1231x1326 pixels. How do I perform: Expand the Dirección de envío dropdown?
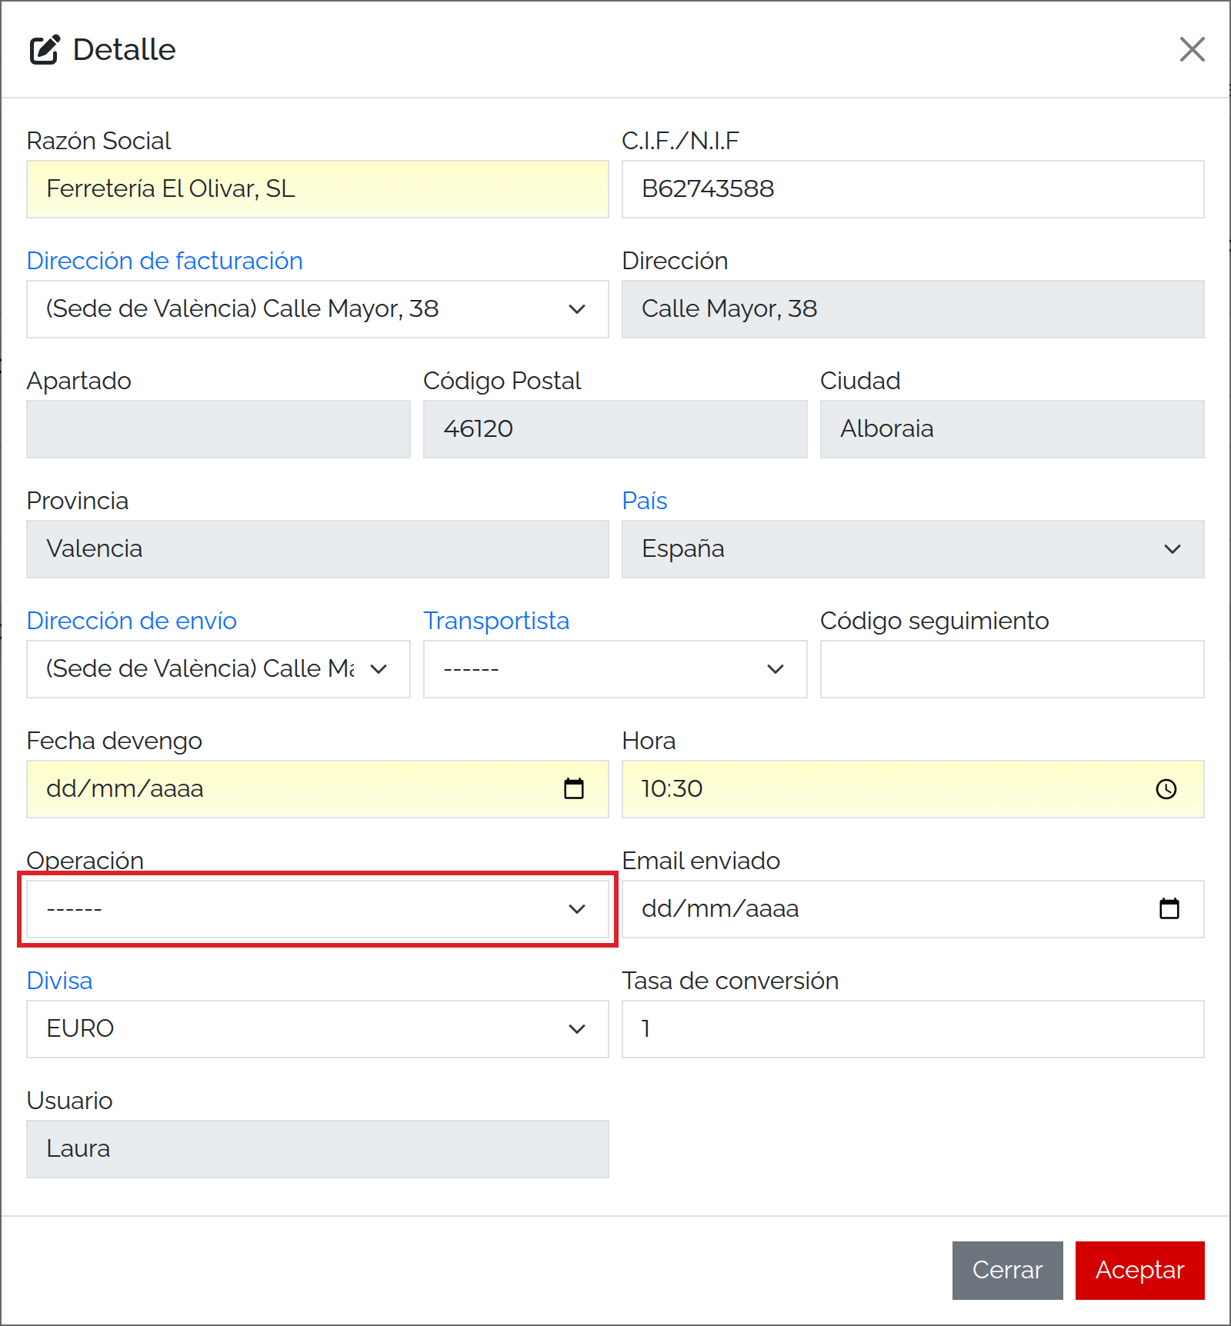point(219,669)
